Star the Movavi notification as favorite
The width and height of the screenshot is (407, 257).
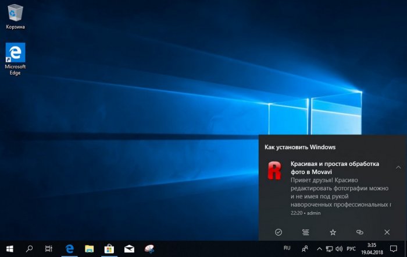click(333, 232)
